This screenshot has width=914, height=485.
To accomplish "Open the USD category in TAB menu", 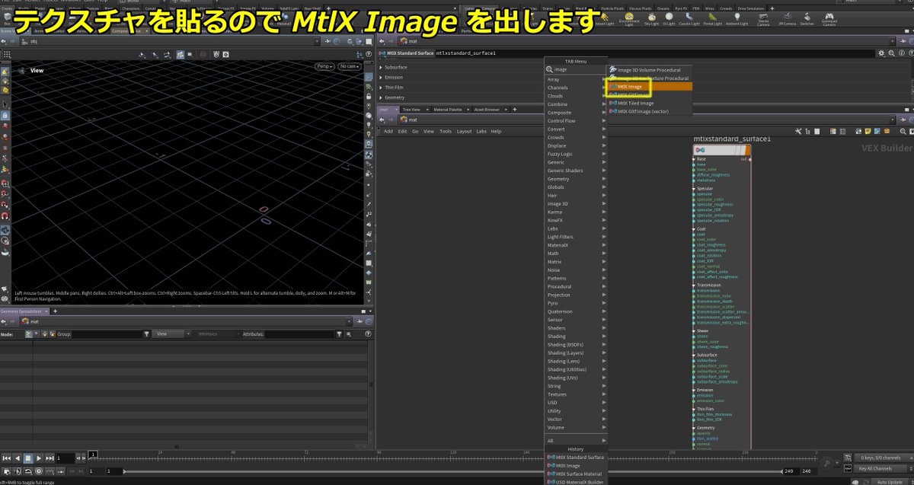I will [577, 403].
